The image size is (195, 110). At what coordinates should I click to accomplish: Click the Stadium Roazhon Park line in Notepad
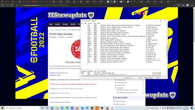point(120,62)
